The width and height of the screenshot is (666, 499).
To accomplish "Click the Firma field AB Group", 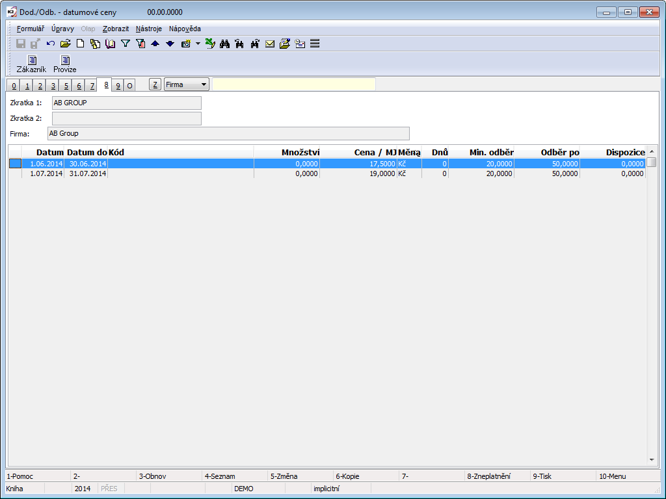I will coord(228,133).
